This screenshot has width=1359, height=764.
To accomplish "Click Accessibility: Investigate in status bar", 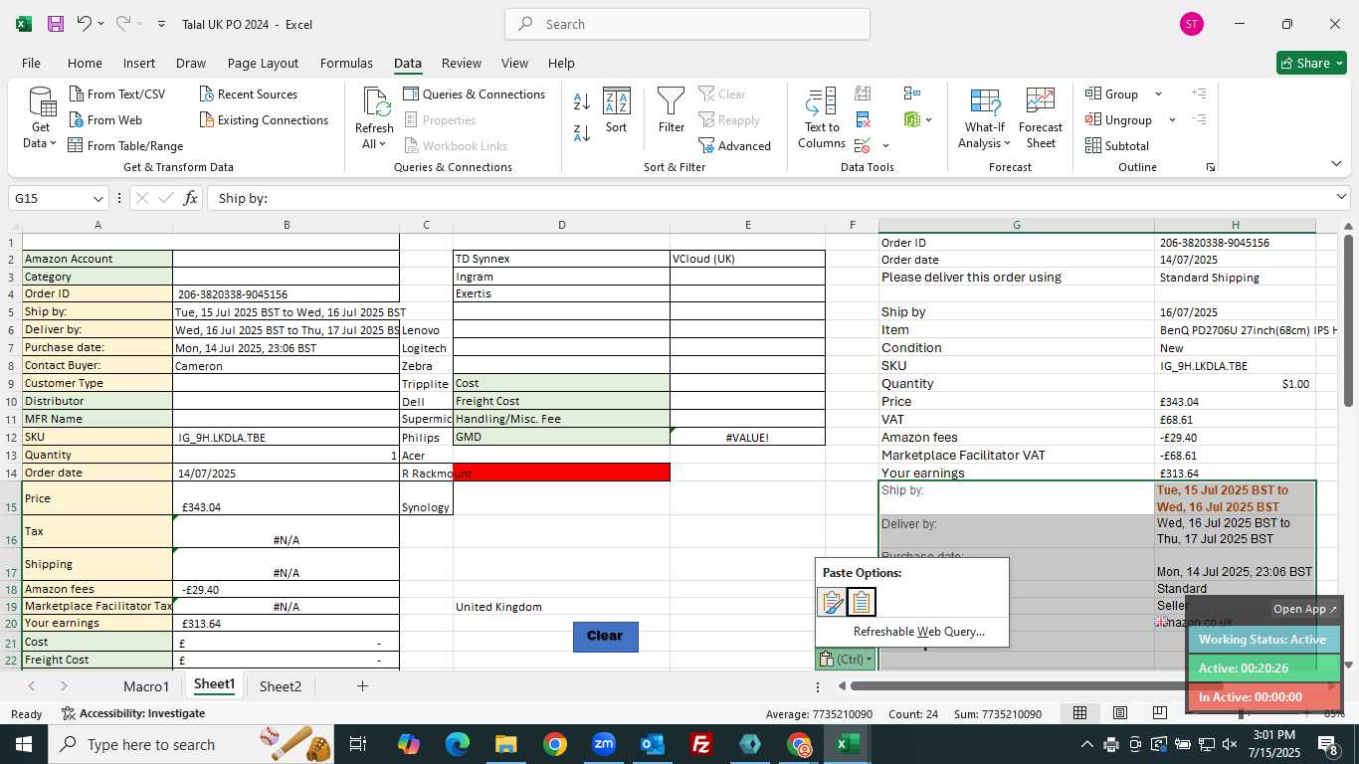I will 133,713.
